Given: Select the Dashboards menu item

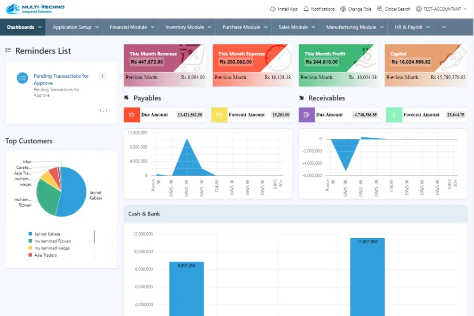Looking at the screenshot, I should click(25, 27).
